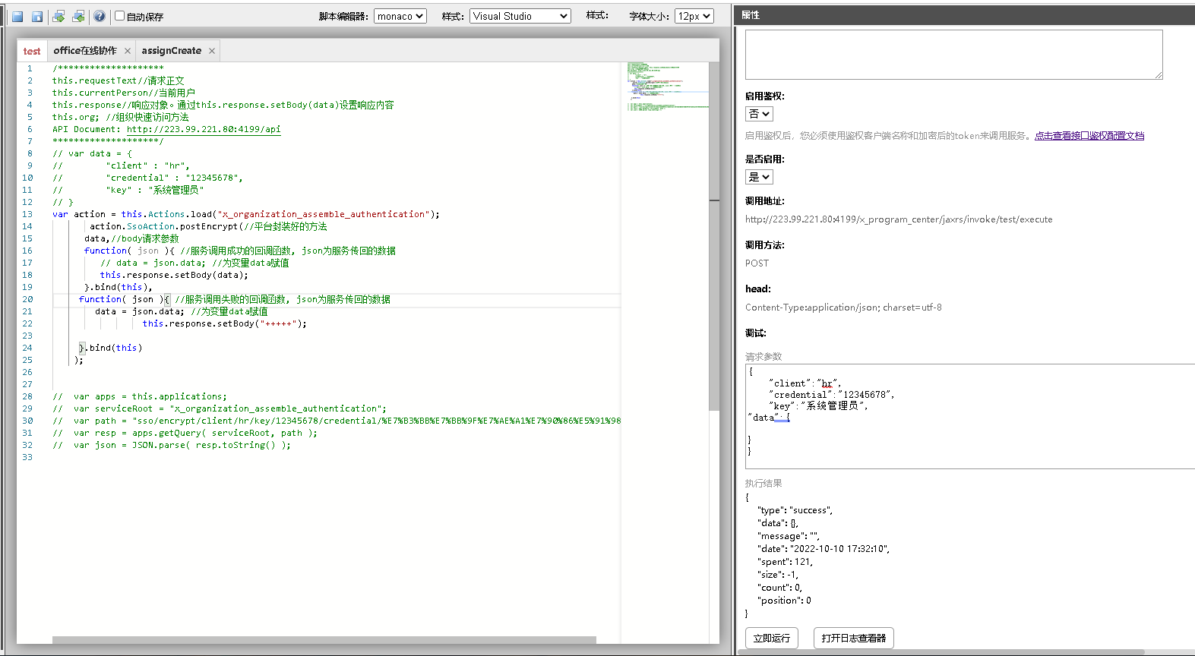This screenshot has height=656, width=1195.
Task: Click the 打开日志查看器 button
Action: (853, 639)
